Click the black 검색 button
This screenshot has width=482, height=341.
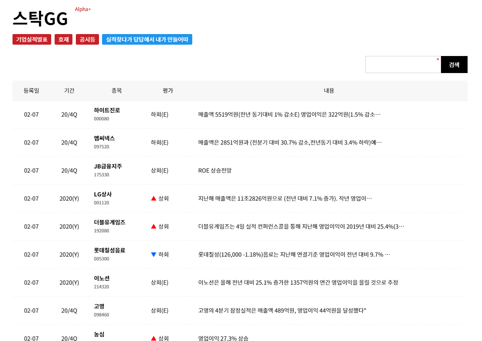point(454,65)
